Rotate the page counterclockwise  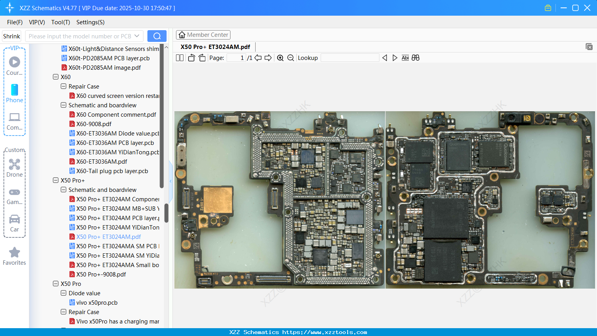coord(191,58)
